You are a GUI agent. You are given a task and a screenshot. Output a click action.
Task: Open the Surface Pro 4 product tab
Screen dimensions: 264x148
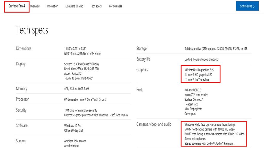click(x=17, y=6)
